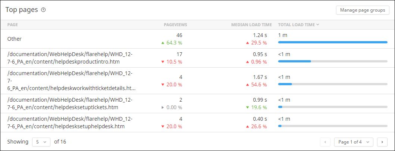This screenshot has width=395, height=151.
Task: Click the Other row's full load time bar
Action: point(333,42)
